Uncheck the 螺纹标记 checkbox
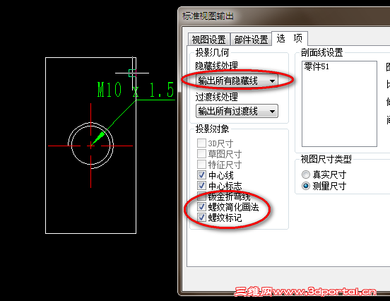 coord(201,218)
